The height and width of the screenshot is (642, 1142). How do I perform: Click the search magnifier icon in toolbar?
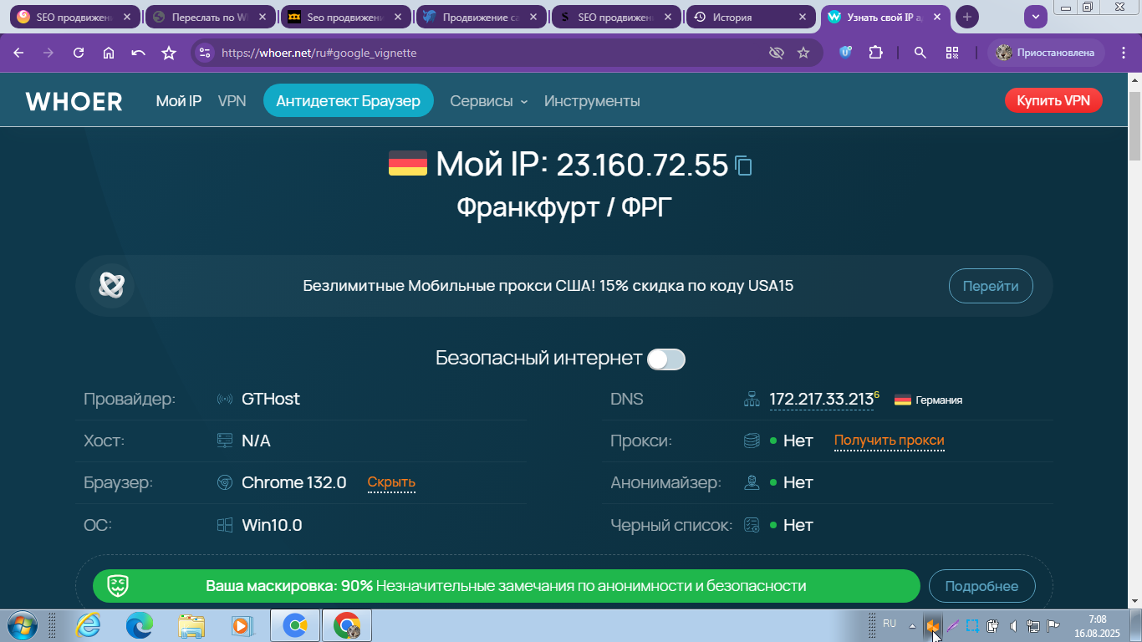point(920,53)
